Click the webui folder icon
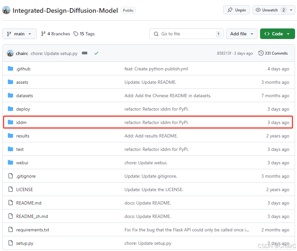 point(10,163)
